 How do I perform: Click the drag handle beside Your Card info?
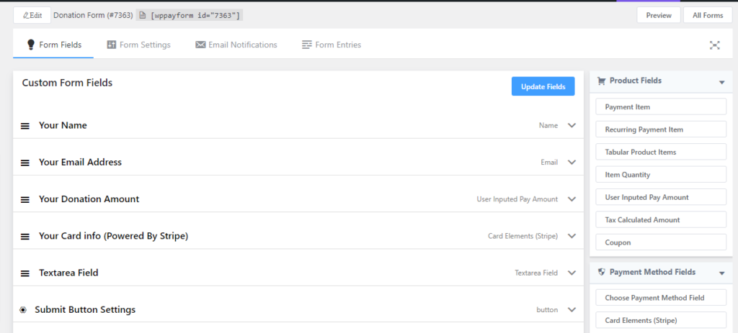click(25, 237)
